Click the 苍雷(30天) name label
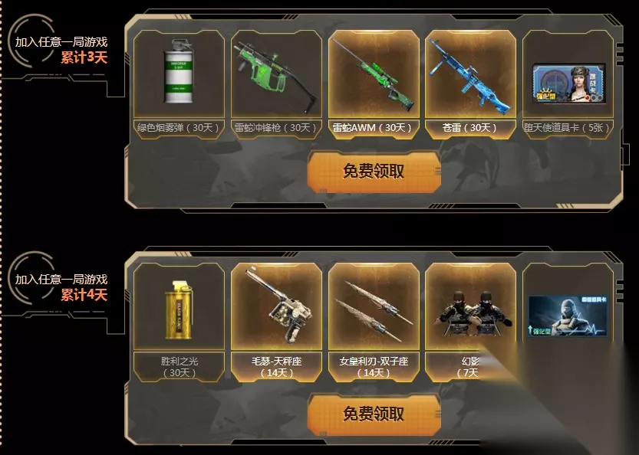This screenshot has width=639, height=455. click(470, 128)
